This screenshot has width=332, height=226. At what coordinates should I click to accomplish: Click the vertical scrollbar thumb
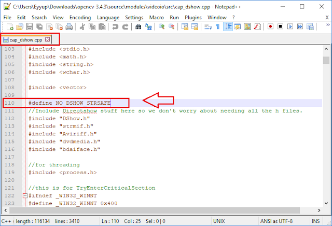(326, 60)
